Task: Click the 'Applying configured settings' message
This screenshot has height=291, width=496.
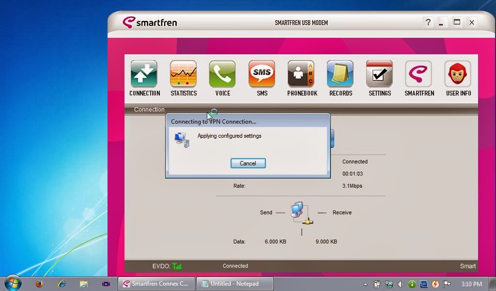Action: [229, 136]
